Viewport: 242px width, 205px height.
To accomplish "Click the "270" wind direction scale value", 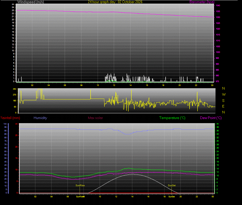I will (14, 95).
